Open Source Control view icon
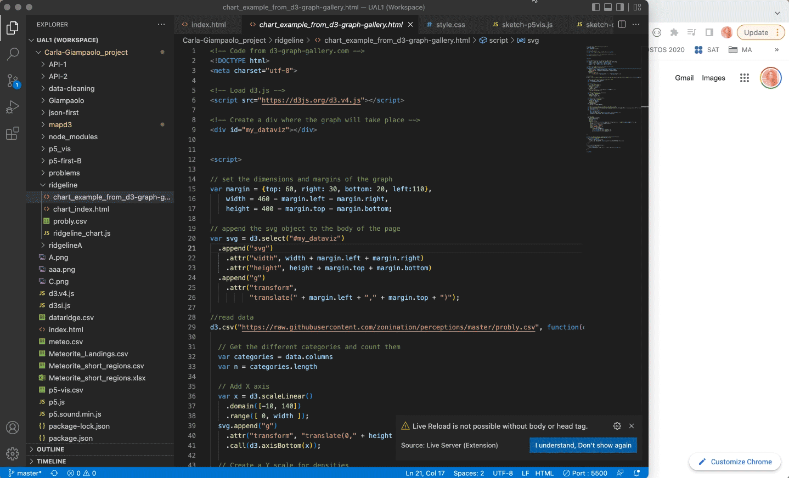Viewport: 789px width, 478px height. [13, 81]
